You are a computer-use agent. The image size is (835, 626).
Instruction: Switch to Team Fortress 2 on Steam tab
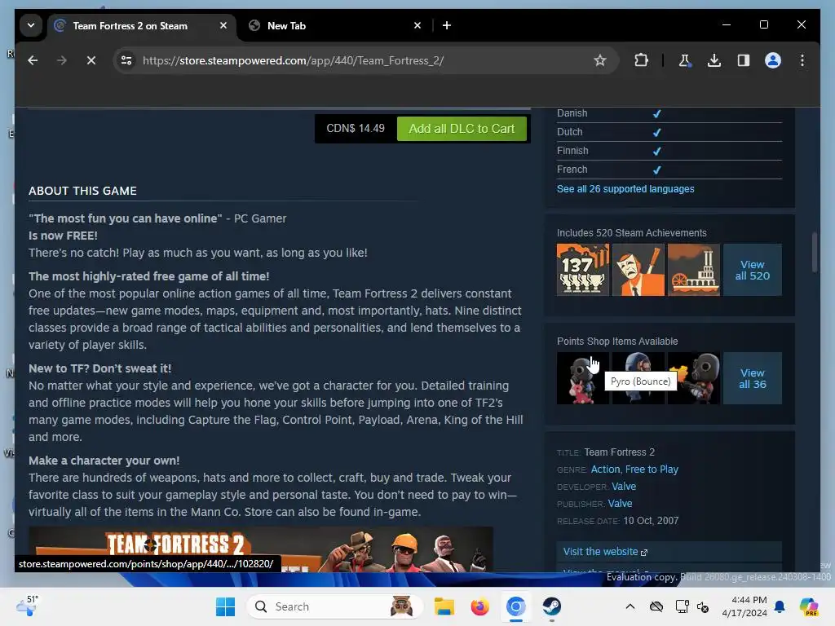coord(130,25)
